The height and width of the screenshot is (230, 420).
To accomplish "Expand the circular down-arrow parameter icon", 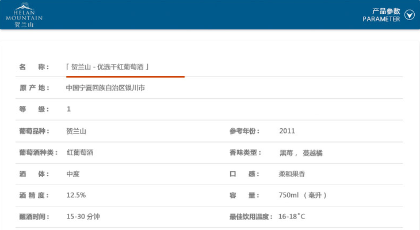I will pos(410,15).
